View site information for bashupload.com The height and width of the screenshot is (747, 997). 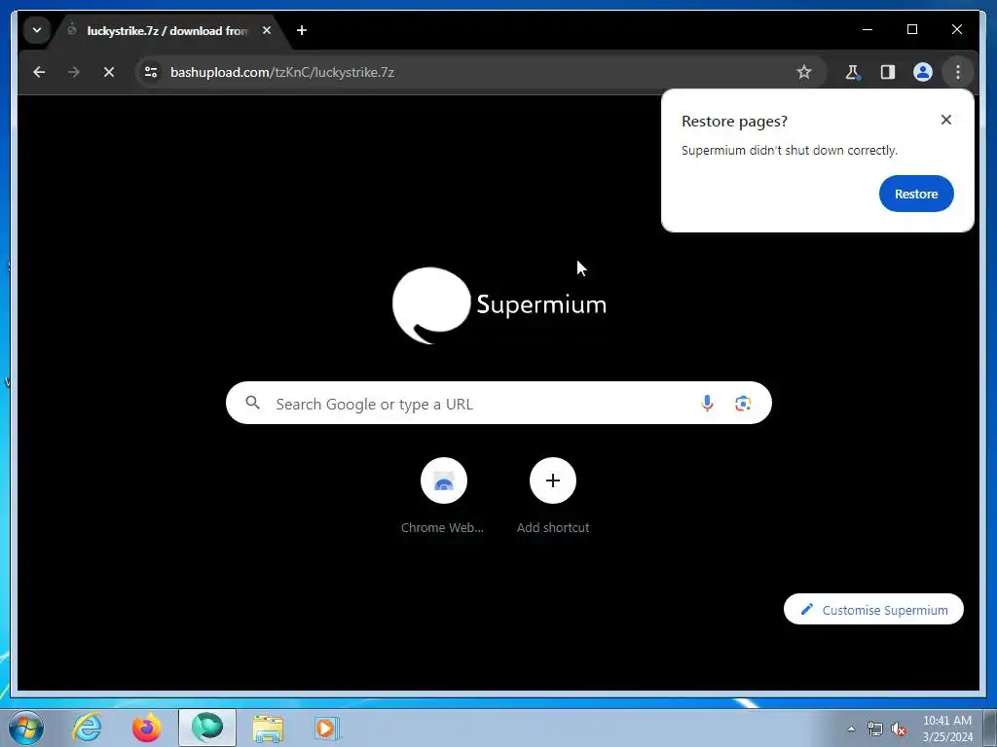[x=151, y=72]
